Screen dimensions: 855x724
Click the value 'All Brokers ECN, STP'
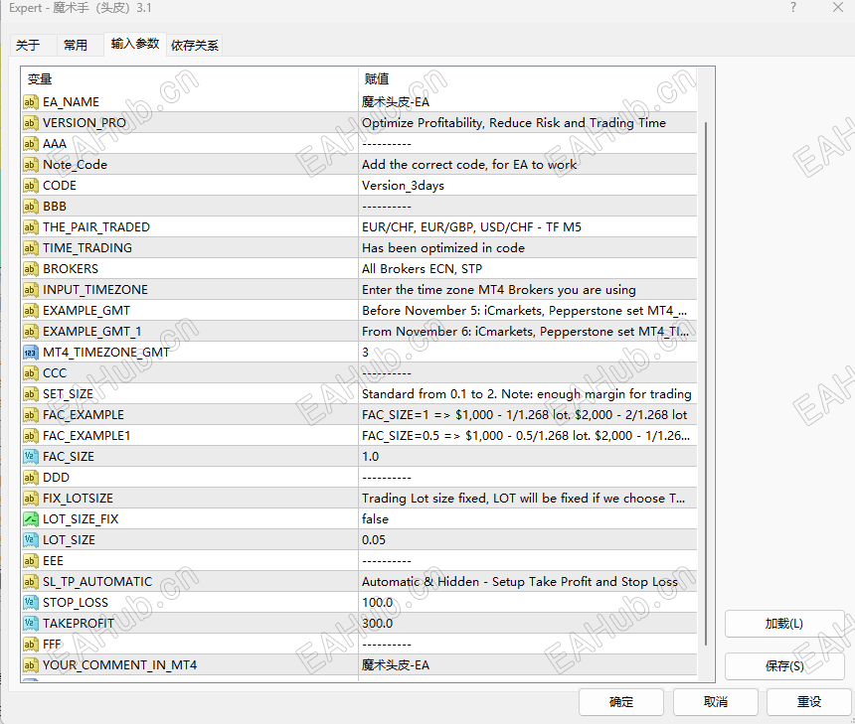(423, 268)
